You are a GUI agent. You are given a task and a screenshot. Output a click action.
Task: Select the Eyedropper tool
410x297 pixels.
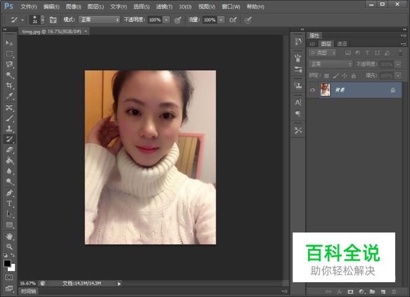click(9, 96)
